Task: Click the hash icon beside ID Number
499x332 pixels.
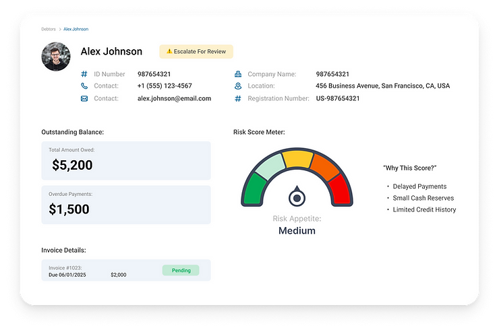Action: 84,74
